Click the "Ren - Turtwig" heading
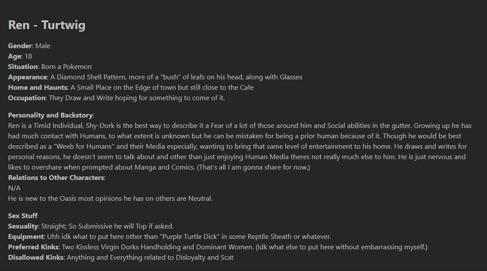This screenshot has width=487, height=271. [47, 25]
